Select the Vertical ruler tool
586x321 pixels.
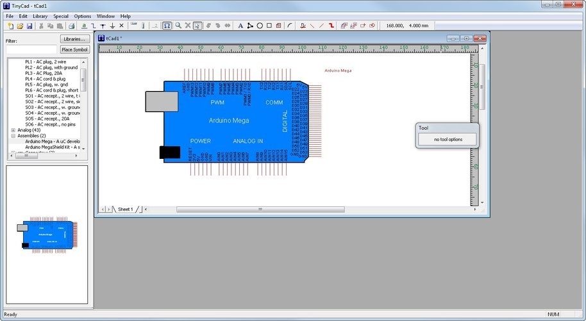coord(143,26)
